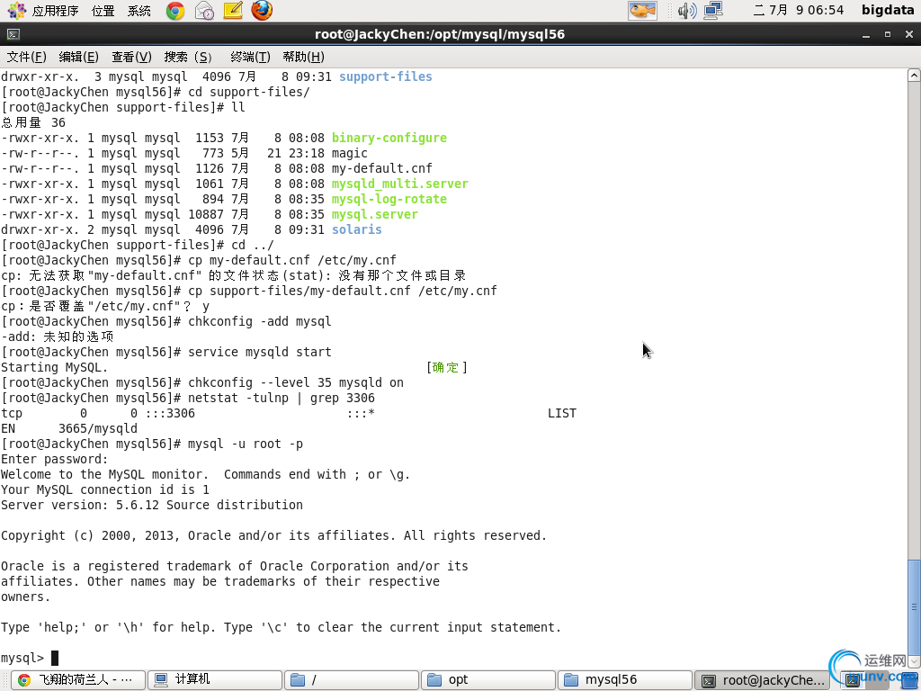Image resolution: width=921 pixels, height=691 pixels.
Task: Close the terminal window
Action: coord(909,35)
